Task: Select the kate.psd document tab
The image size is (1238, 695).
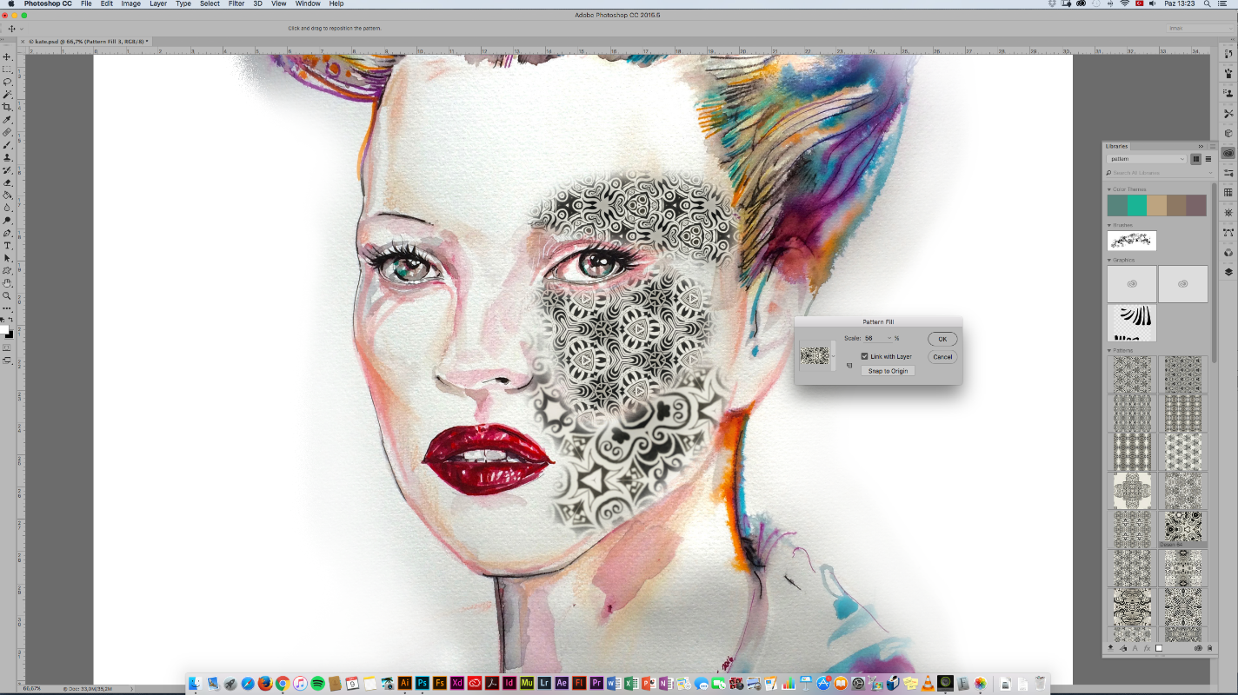Action: coord(87,41)
